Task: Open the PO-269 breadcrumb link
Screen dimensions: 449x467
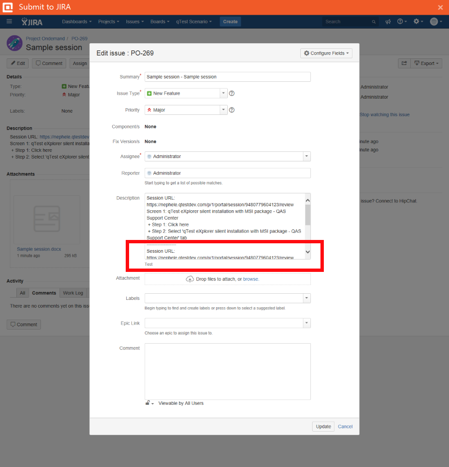Action: click(79, 39)
